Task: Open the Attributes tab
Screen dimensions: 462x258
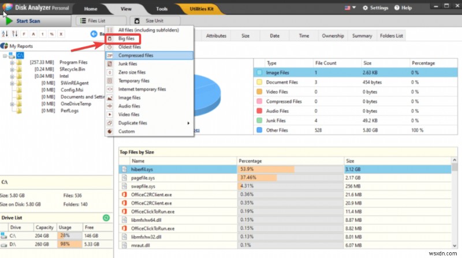Action: (216, 36)
